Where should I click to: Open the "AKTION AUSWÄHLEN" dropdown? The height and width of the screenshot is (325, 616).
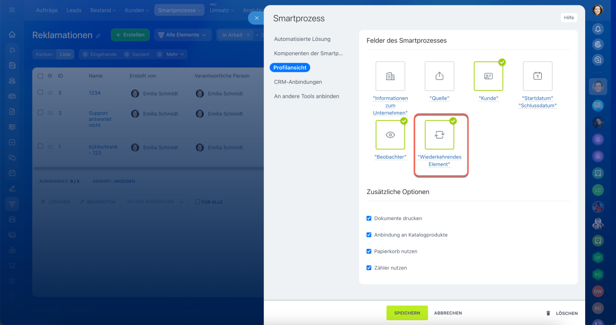[154, 202]
